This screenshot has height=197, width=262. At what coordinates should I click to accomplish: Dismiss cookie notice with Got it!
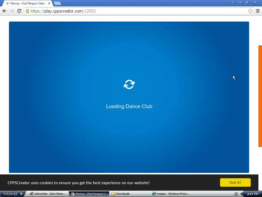(235, 182)
